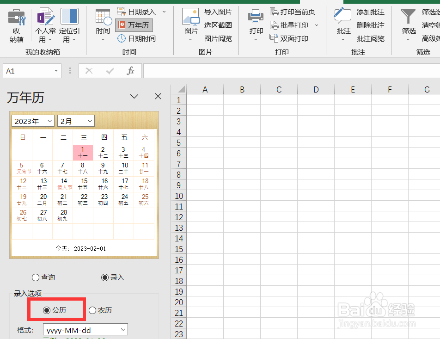Select the 农历 radio option
Screen dimensions: 440x339
pyautogui.click(x=92, y=310)
